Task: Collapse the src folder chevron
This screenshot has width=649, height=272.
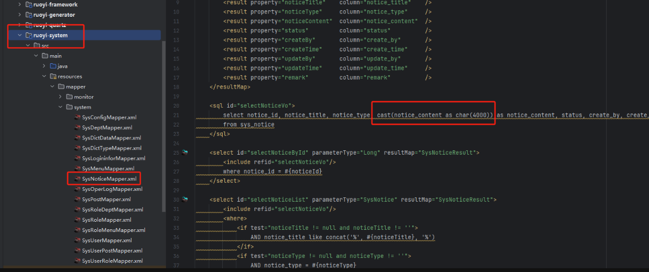Action: click(x=29, y=45)
